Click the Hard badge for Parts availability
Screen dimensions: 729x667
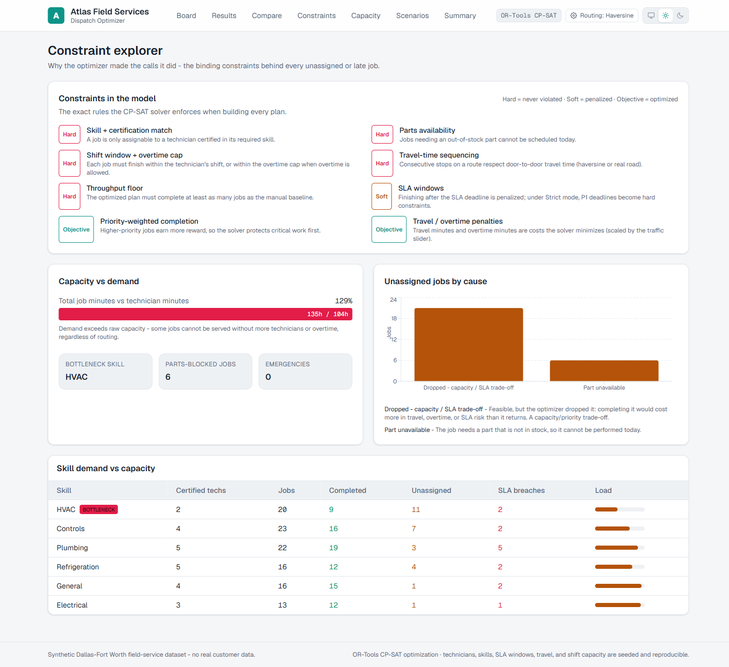[x=382, y=134]
